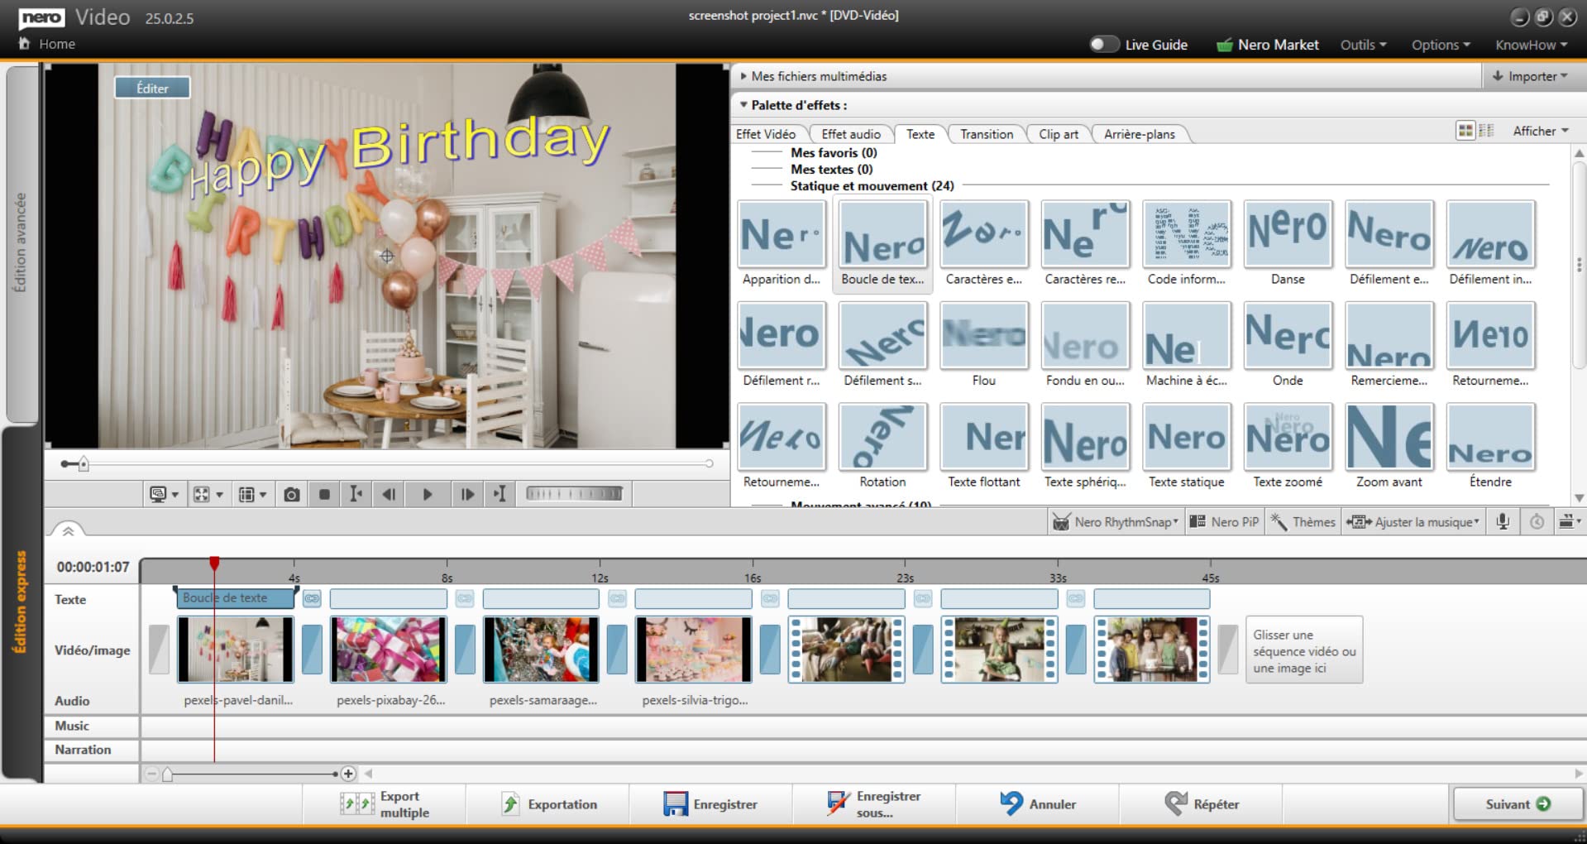Open the Outils menu

pyautogui.click(x=1363, y=45)
